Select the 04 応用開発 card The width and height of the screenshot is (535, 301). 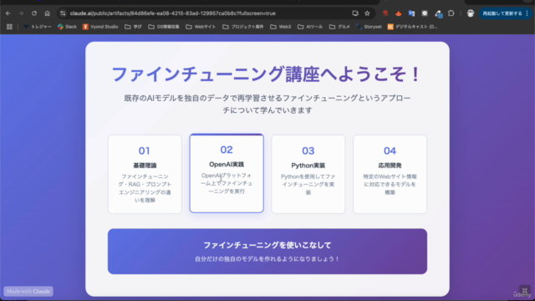point(390,174)
